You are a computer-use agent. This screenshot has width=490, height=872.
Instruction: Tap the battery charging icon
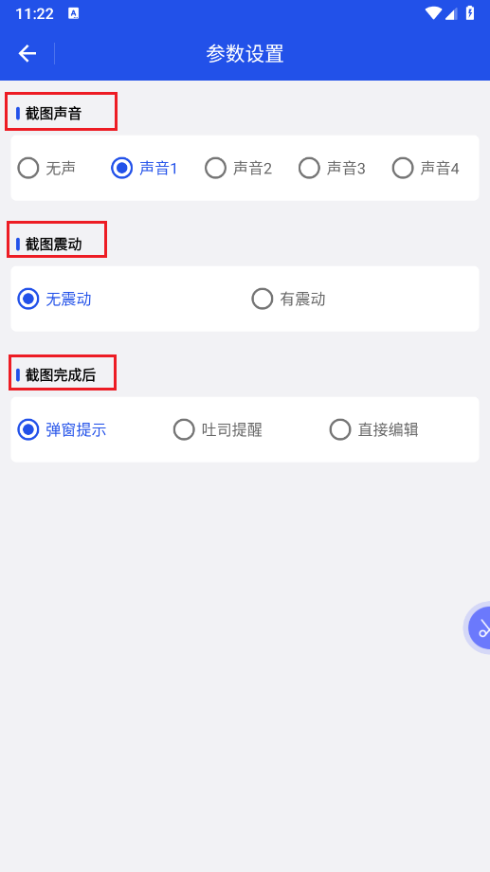[470, 13]
